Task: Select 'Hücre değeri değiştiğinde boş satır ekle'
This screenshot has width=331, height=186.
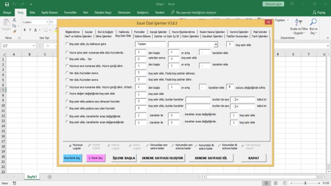Action: click(67, 93)
